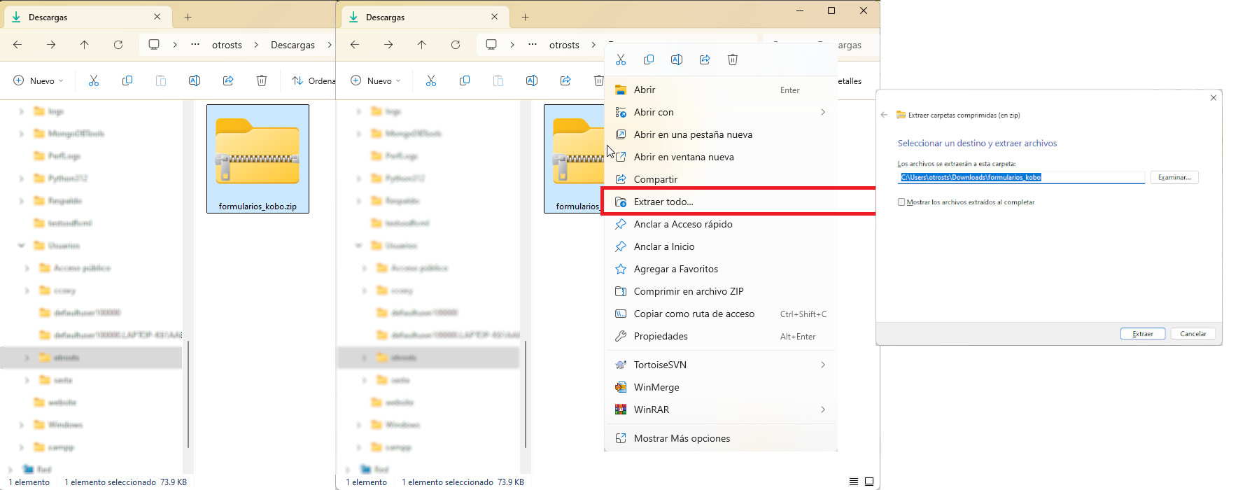Click the Examinar... button
Viewport: 1259px width, 490px height.
[1174, 178]
